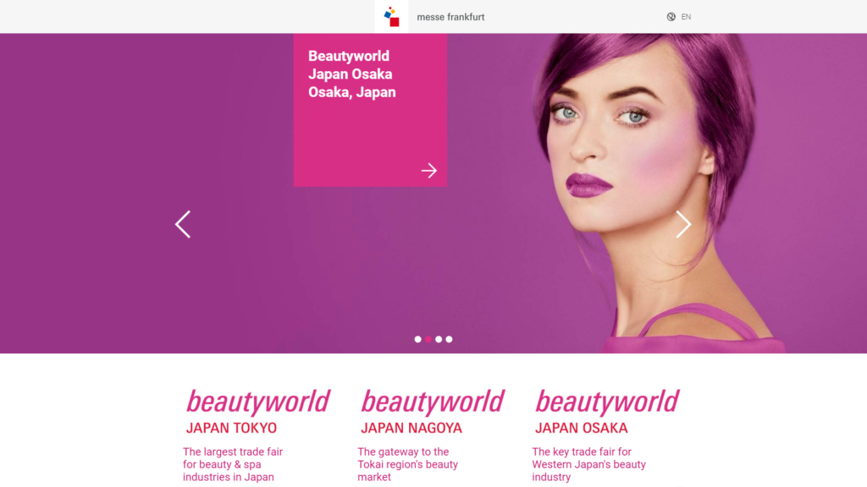Show the fourth carousel slide dot
This screenshot has width=867, height=487.
pos(449,339)
